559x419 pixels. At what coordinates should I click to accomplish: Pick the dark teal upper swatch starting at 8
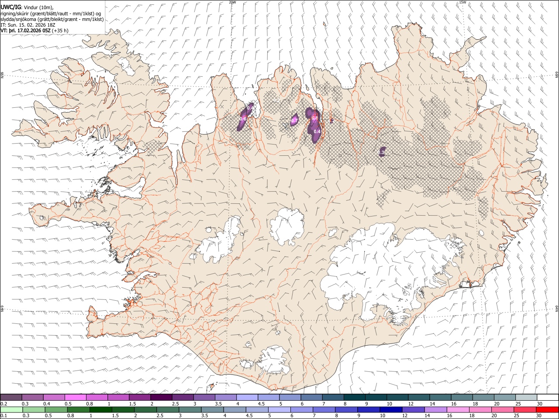(x=354, y=397)
